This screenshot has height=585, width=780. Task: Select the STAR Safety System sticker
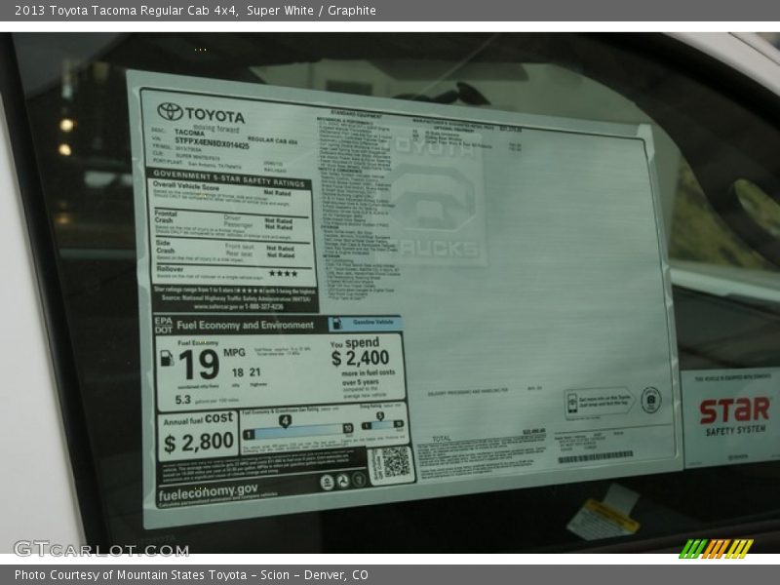point(729,418)
